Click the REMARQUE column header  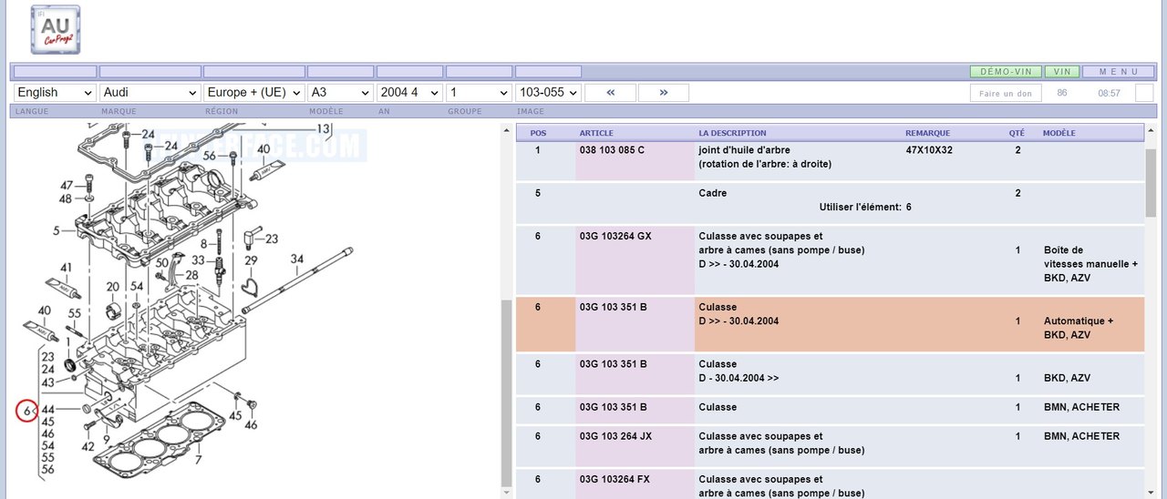pos(927,133)
